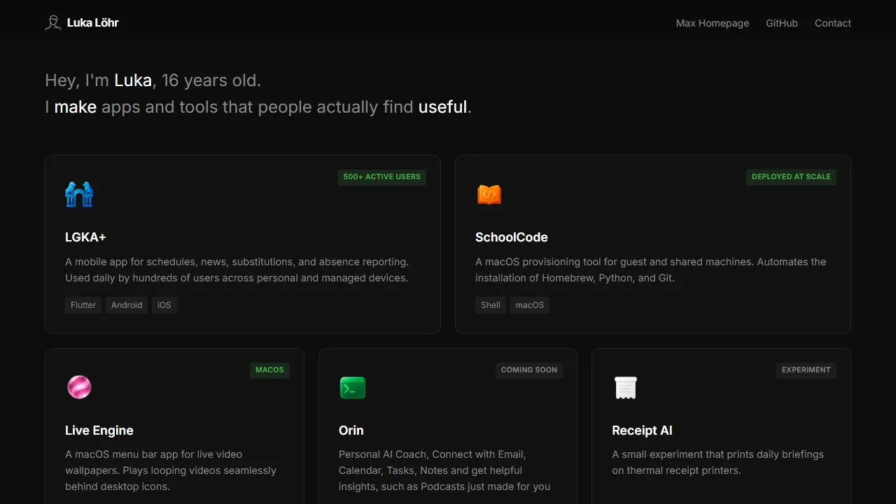This screenshot has height=504, width=896.
Task: Click the COMING SOON badge on Orin card
Action: coord(529,370)
